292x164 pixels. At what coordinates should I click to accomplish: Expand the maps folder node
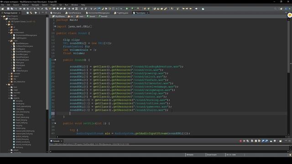9,90
